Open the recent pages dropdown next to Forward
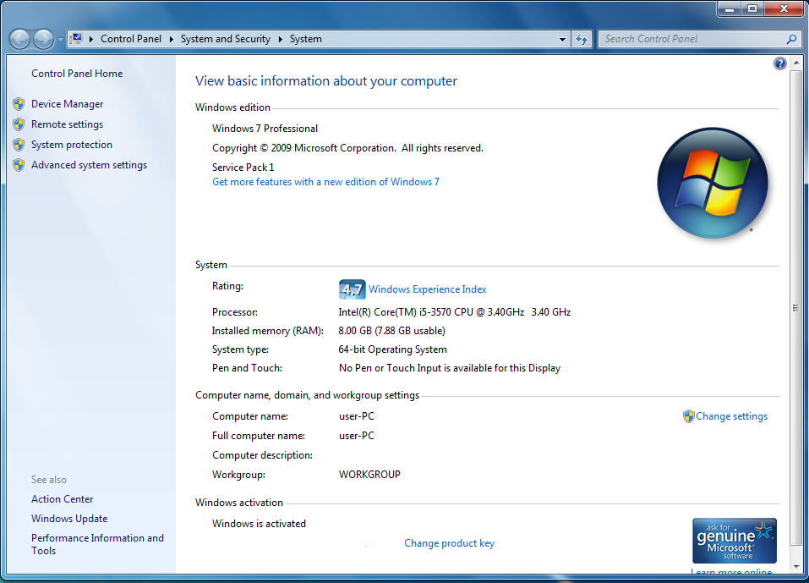 [60, 39]
